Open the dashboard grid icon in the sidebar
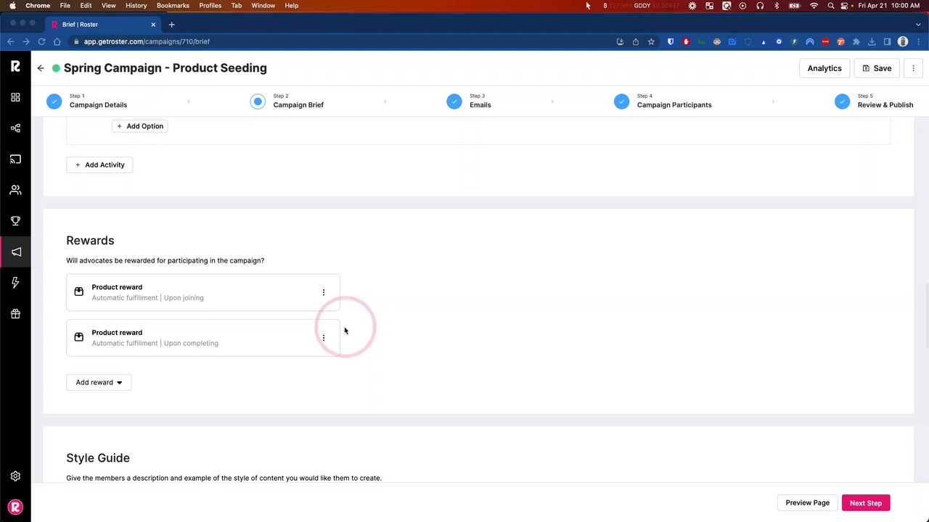The image size is (929, 522). coord(15,97)
